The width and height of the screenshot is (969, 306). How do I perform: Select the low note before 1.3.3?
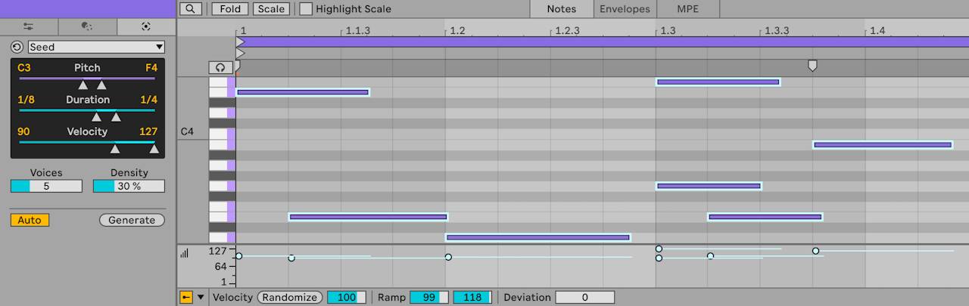765,217
